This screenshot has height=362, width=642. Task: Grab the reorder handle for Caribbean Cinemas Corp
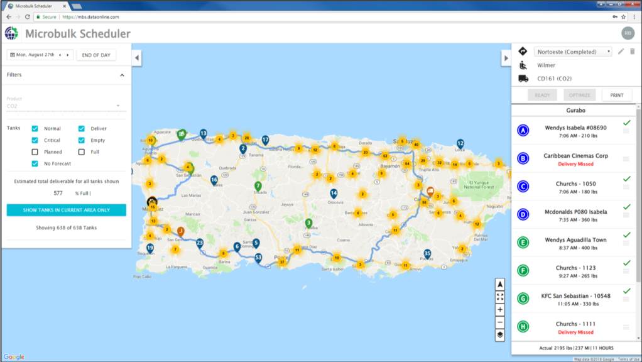click(x=626, y=159)
